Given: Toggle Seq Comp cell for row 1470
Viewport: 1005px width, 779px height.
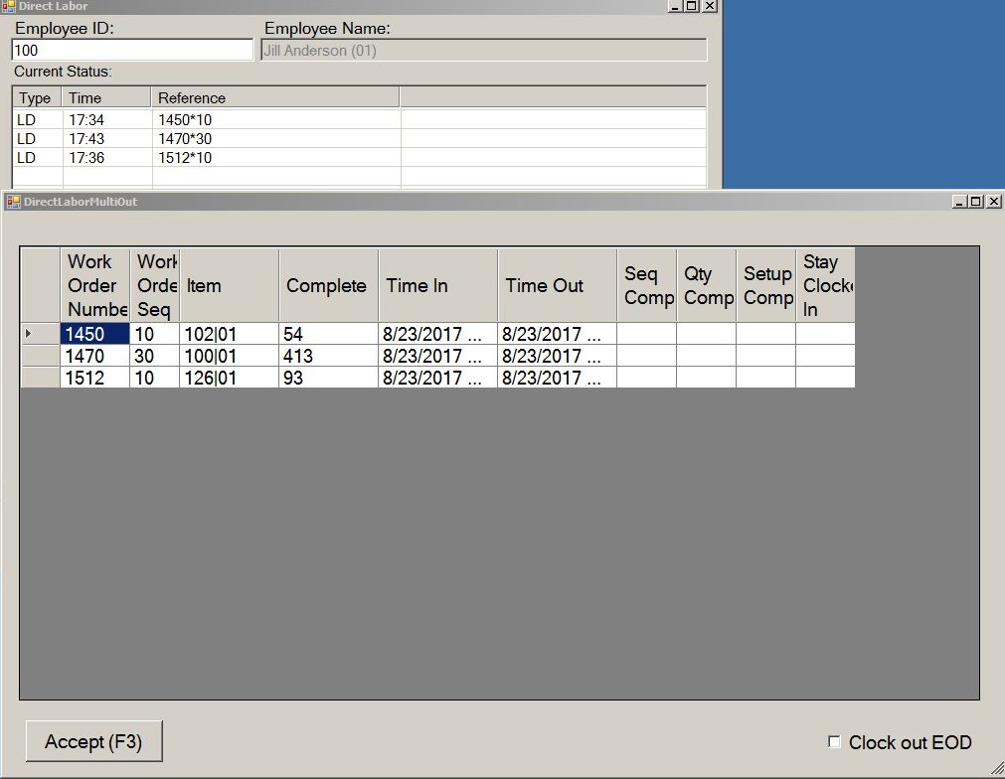Looking at the screenshot, I should pyautogui.click(x=646, y=356).
